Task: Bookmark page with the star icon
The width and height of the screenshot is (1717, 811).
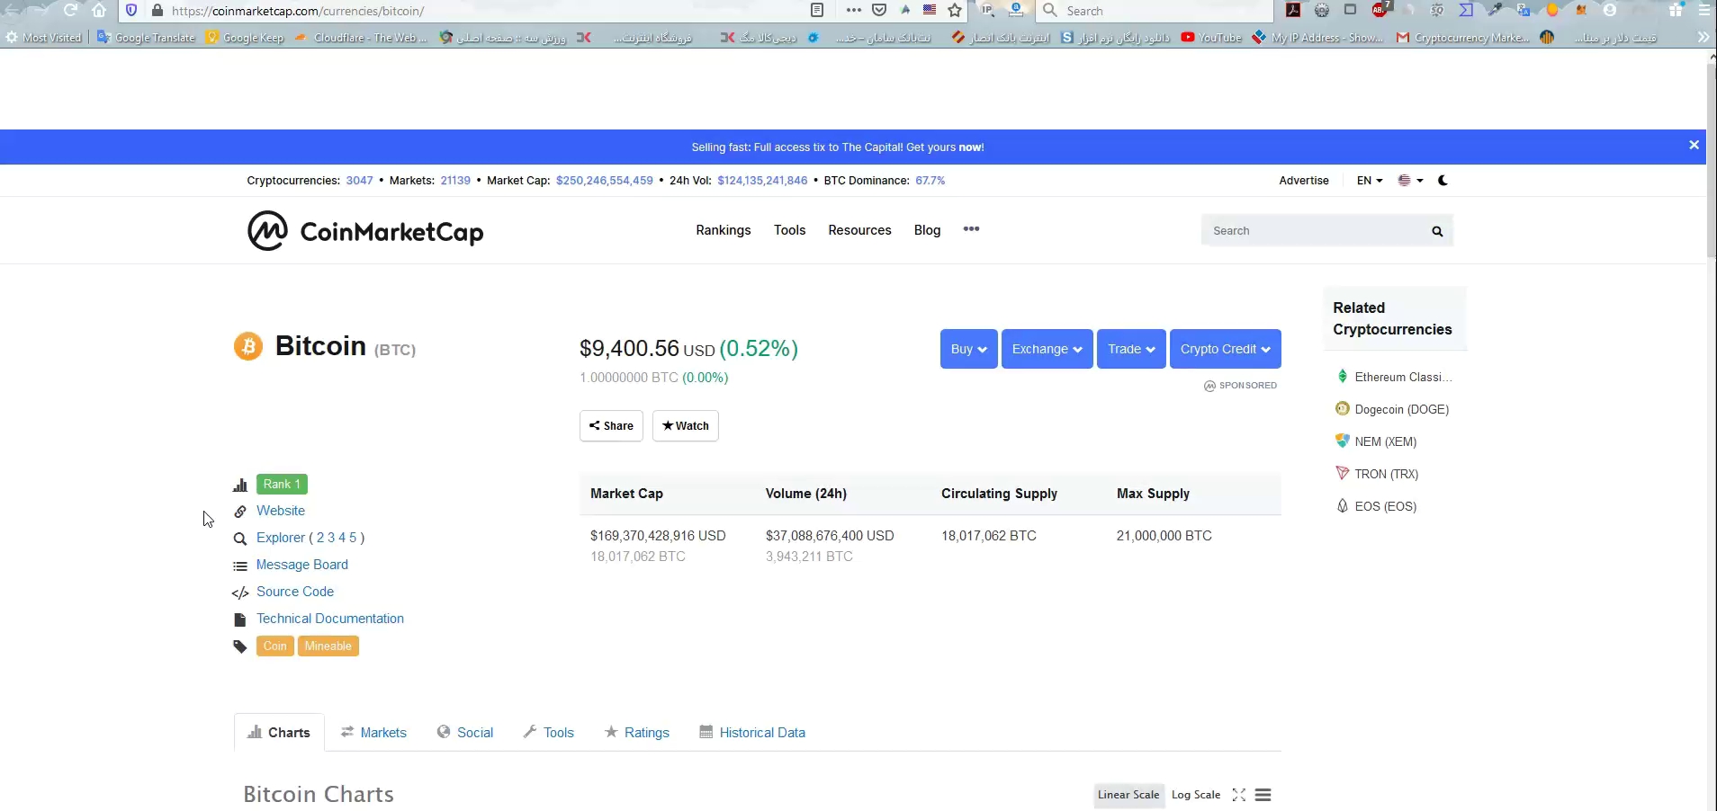Action: coord(955,11)
